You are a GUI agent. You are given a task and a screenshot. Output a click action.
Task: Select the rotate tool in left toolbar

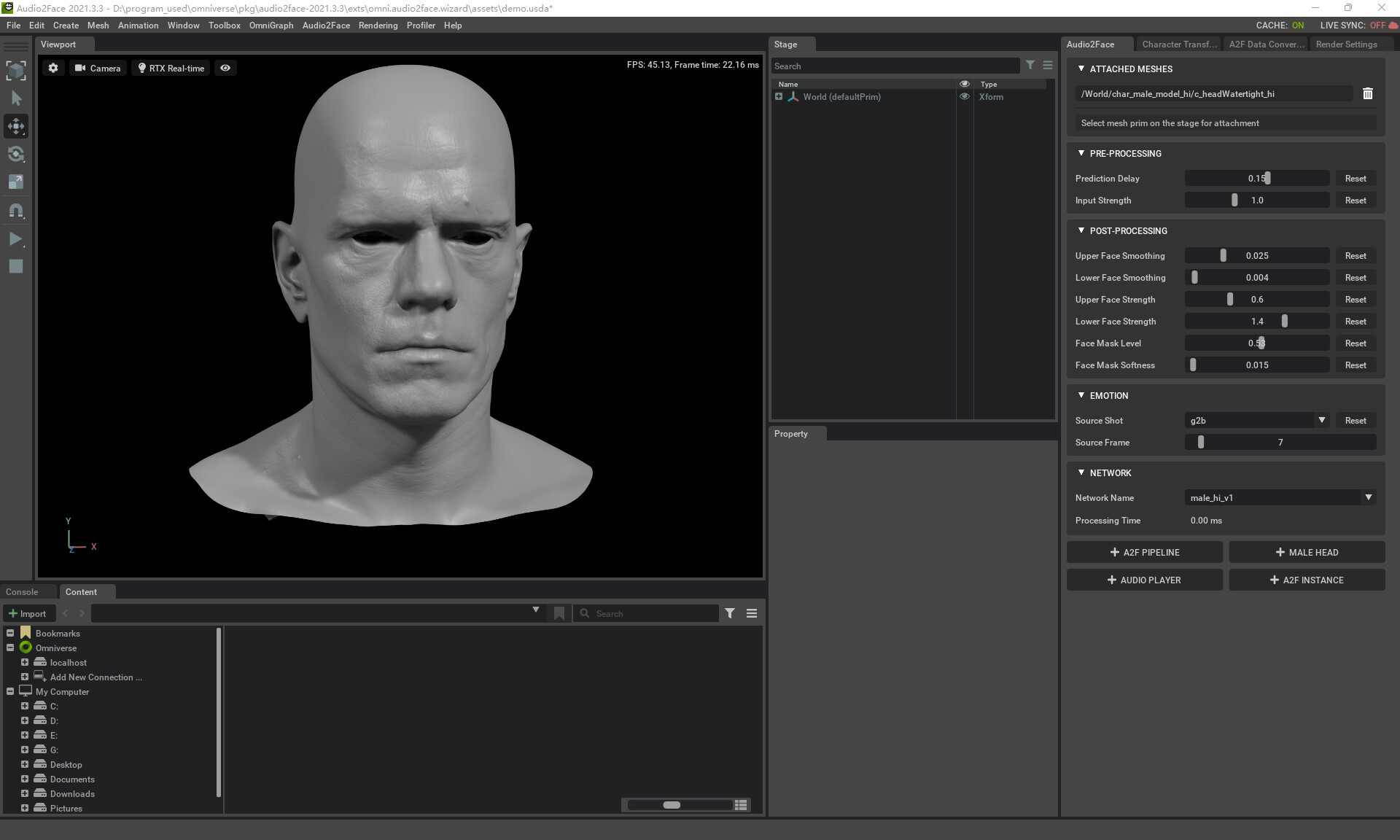pos(15,154)
